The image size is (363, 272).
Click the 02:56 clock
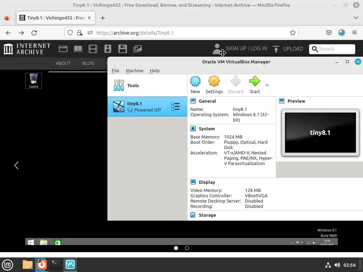(x=349, y=265)
